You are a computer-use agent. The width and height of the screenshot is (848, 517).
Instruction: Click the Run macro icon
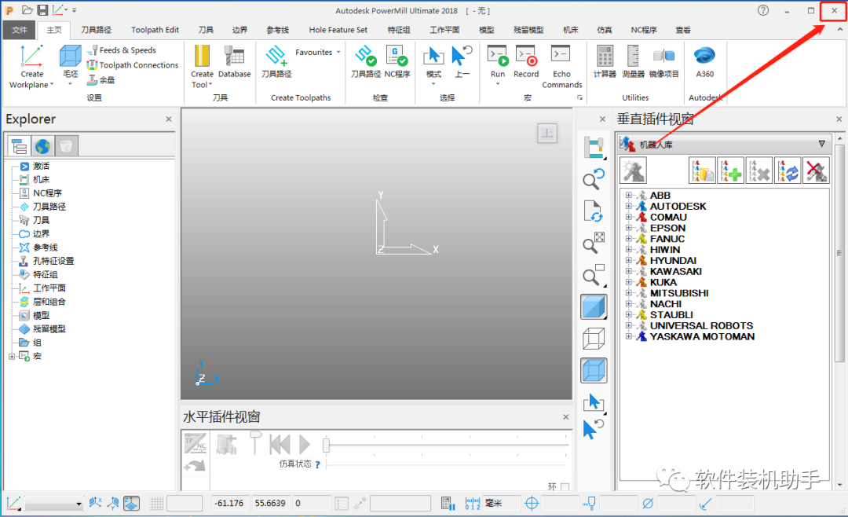[498, 57]
